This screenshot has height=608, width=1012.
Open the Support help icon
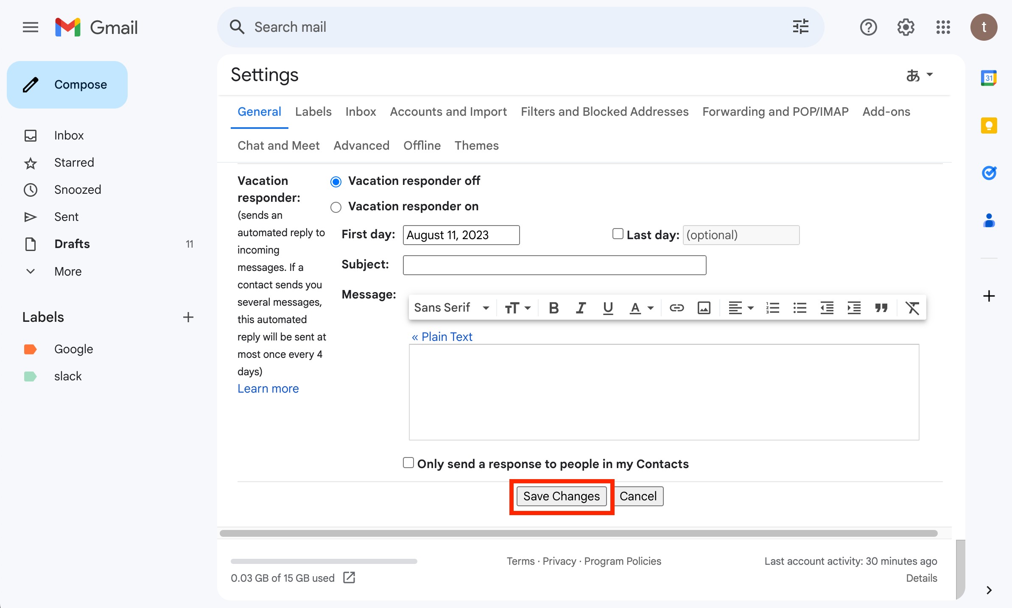coord(868,28)
